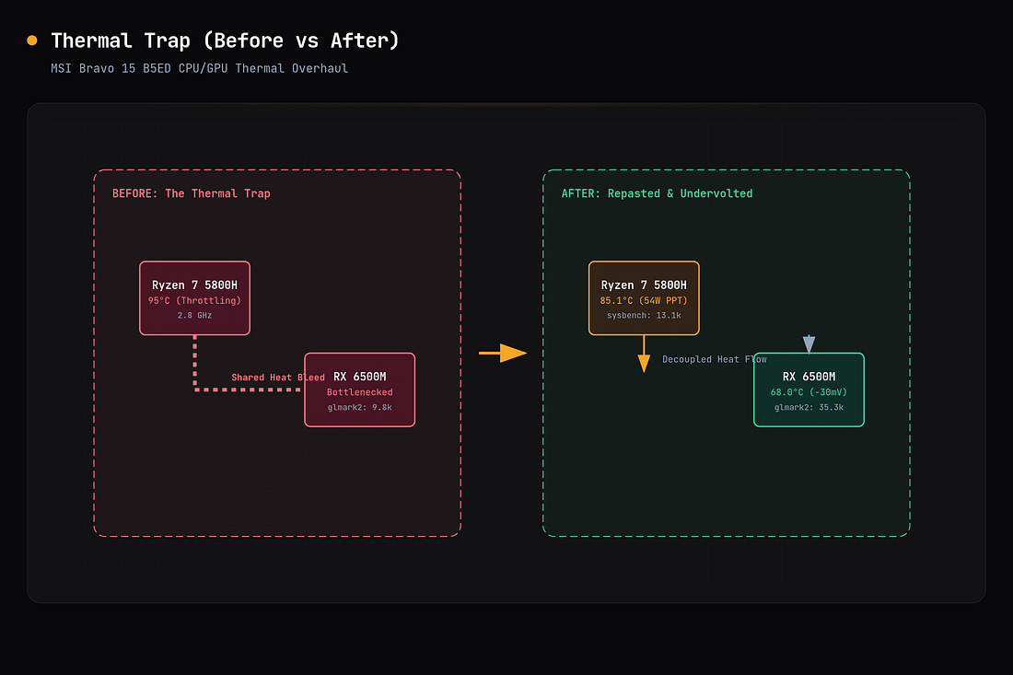Click the "2.8 GHz" value
Screen dimensions: 1013x675
(x=194, y=315)
